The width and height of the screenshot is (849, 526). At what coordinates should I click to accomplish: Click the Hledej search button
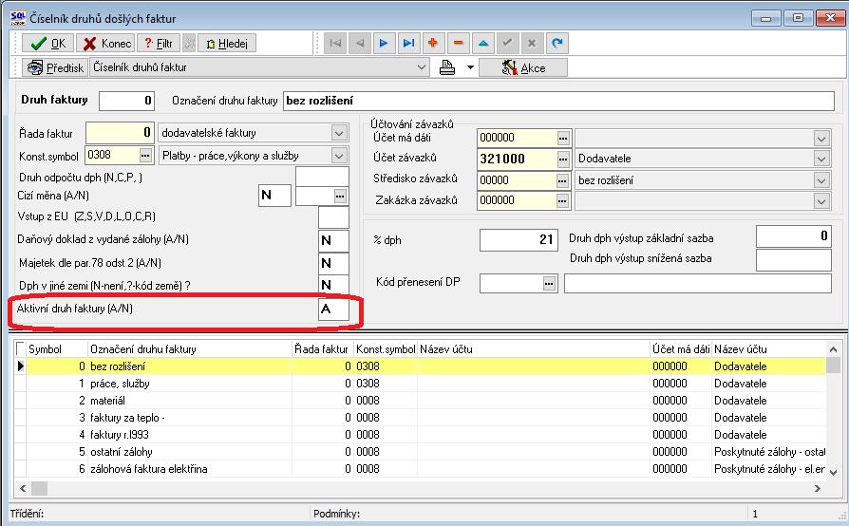coord(227,44)
